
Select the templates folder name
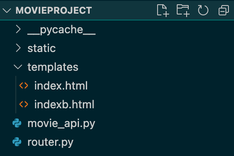point(53,67)
